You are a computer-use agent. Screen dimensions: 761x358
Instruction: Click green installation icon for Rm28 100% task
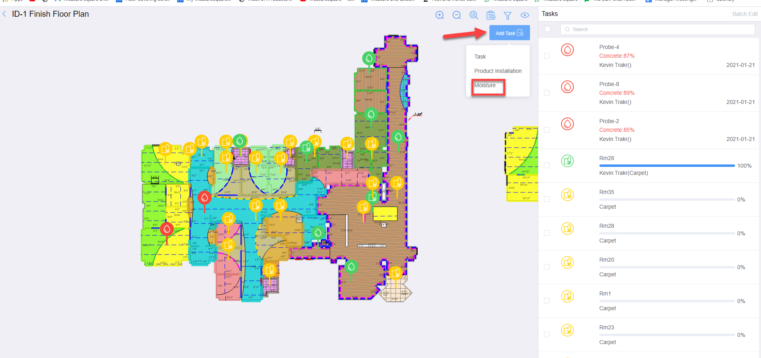click(567, 161)
